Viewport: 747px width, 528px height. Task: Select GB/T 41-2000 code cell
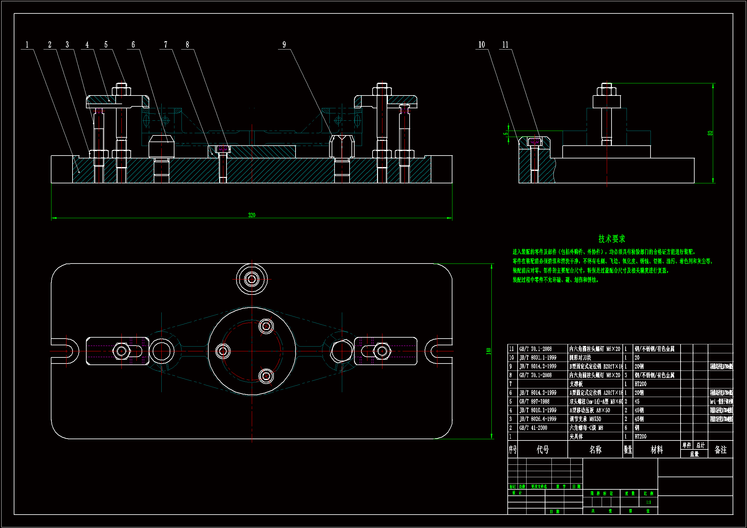[533, 428]
